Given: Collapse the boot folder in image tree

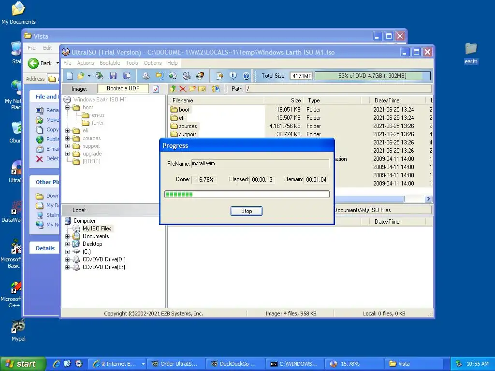Looking at the screenshot, I should pos(68,108).
